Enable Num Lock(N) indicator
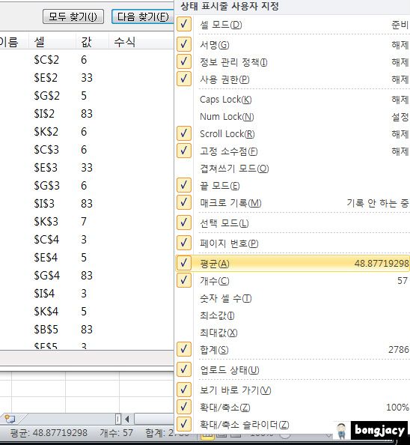The image size is (410, 445). pos(293,116)
